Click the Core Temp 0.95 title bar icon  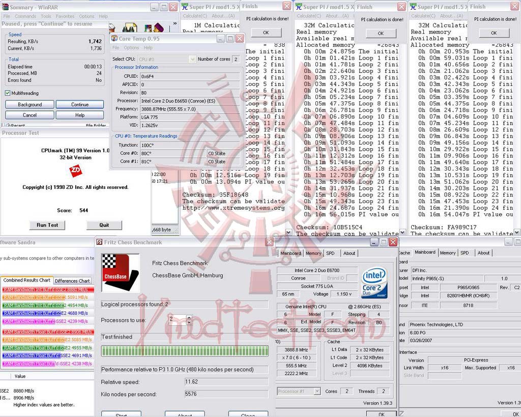coord(114,39)
